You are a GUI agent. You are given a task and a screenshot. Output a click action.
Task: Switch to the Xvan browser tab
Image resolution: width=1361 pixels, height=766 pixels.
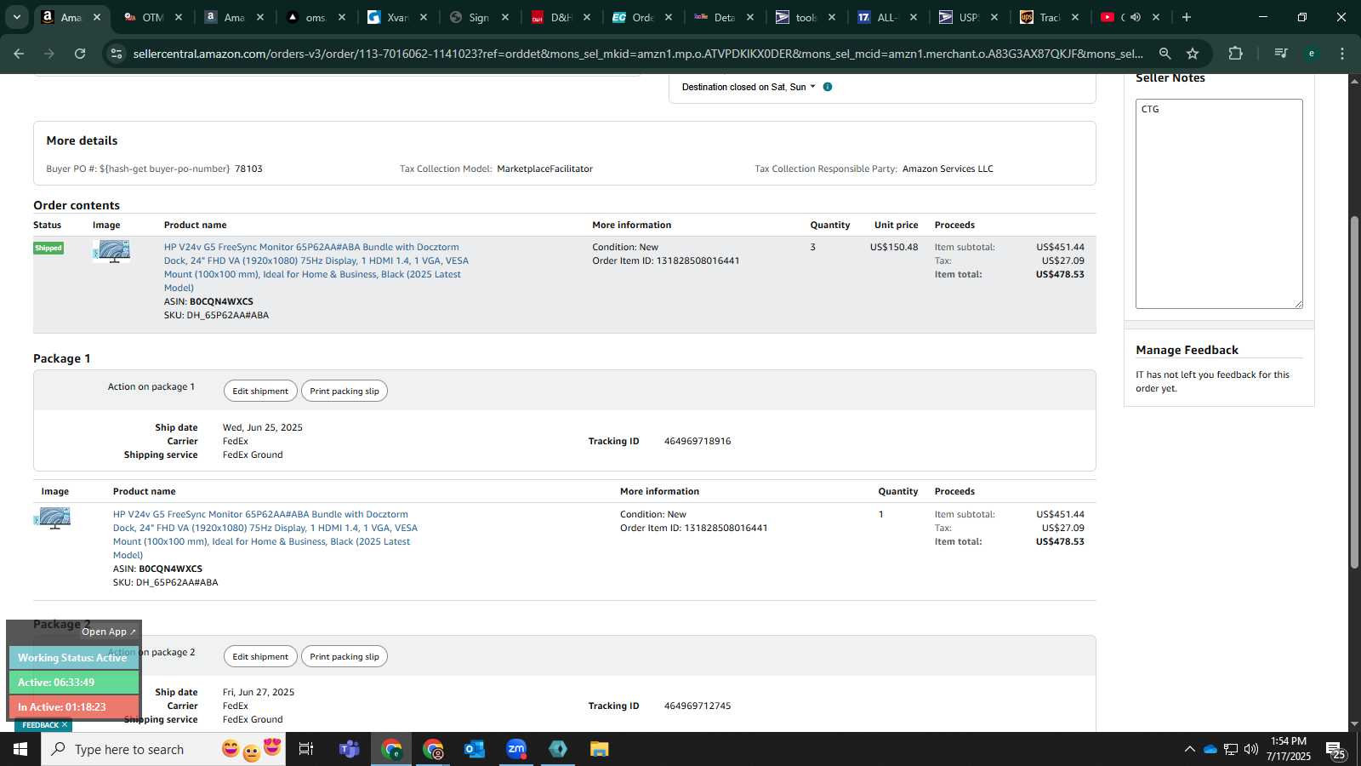(x=398, y=17)
